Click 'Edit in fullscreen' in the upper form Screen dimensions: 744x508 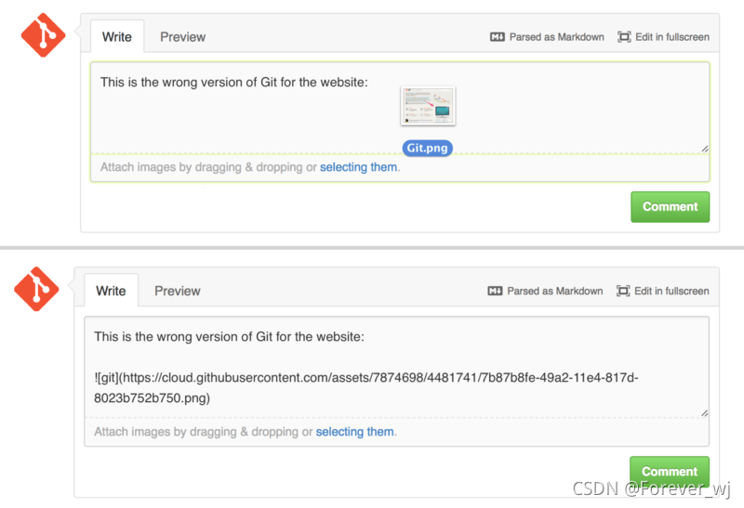coord(672,37)
